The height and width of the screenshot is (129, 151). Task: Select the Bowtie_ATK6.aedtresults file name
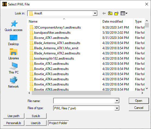click(x=52, y=89)
